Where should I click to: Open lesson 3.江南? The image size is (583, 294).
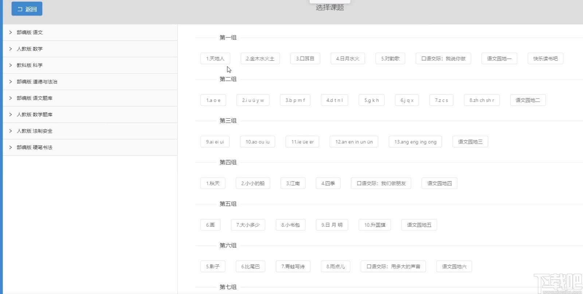(x=293, y=183)
